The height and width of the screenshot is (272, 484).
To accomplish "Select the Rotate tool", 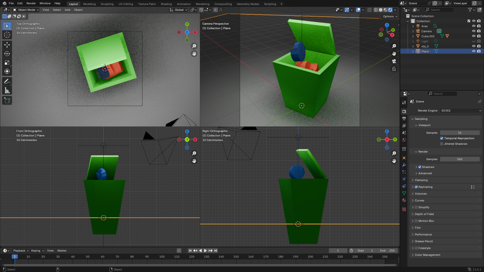I will (7, 54).
